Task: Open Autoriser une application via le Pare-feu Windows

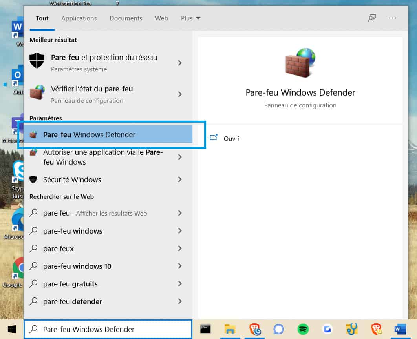Action: (108, 157)
